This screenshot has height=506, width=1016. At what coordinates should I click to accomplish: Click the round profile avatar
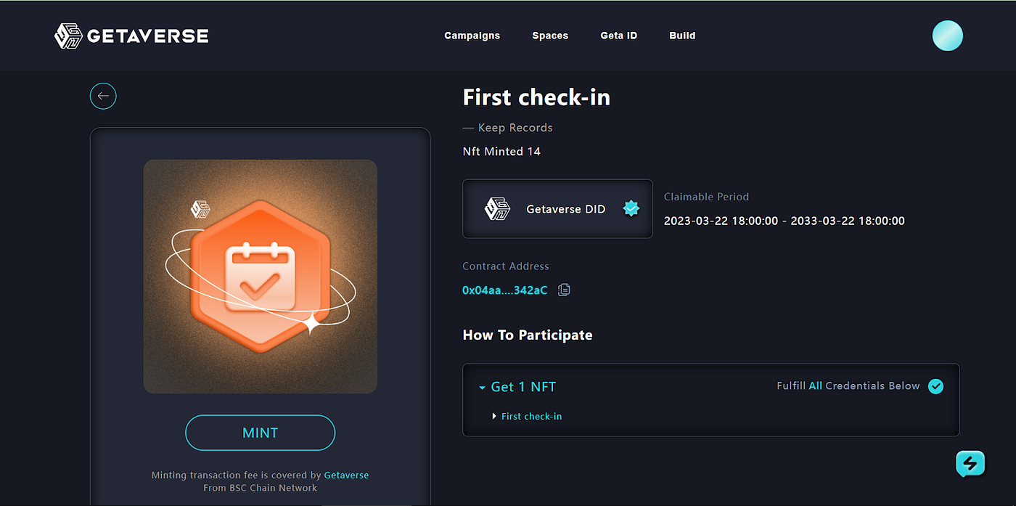(947, 36)
